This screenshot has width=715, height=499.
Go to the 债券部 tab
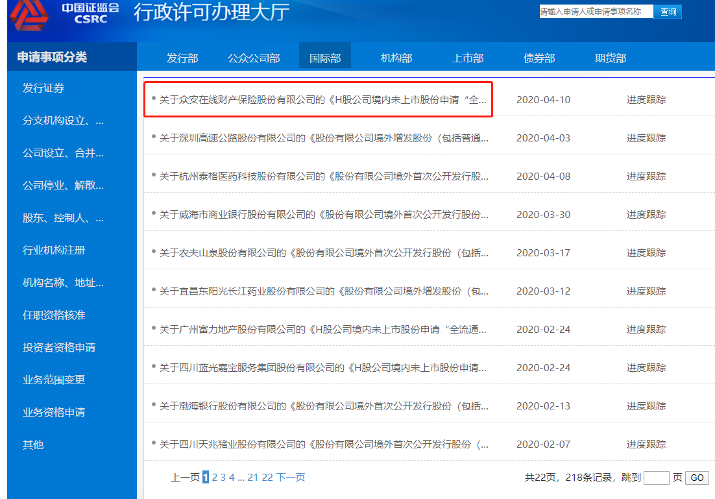539,58
